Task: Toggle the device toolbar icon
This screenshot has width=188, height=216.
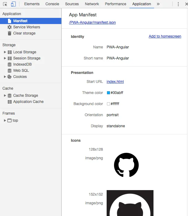Action: click(x=13, y=4)
